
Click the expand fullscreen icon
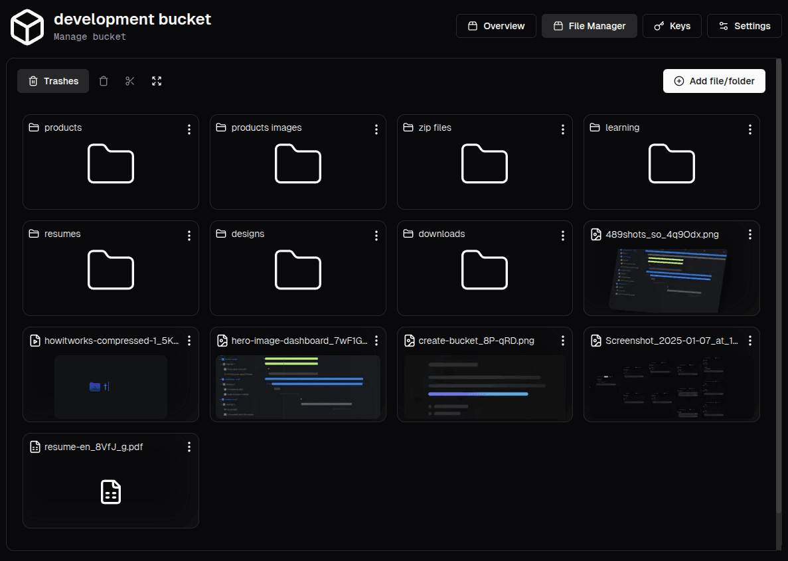[157, 81]
